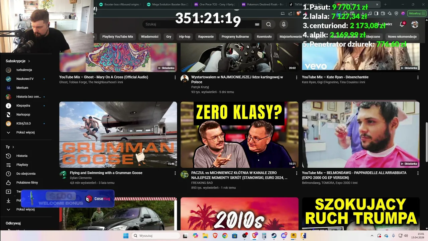428x241 pixels.
Task: Click the Windows taskbar Wyszukaj search box
Action: 155,236
